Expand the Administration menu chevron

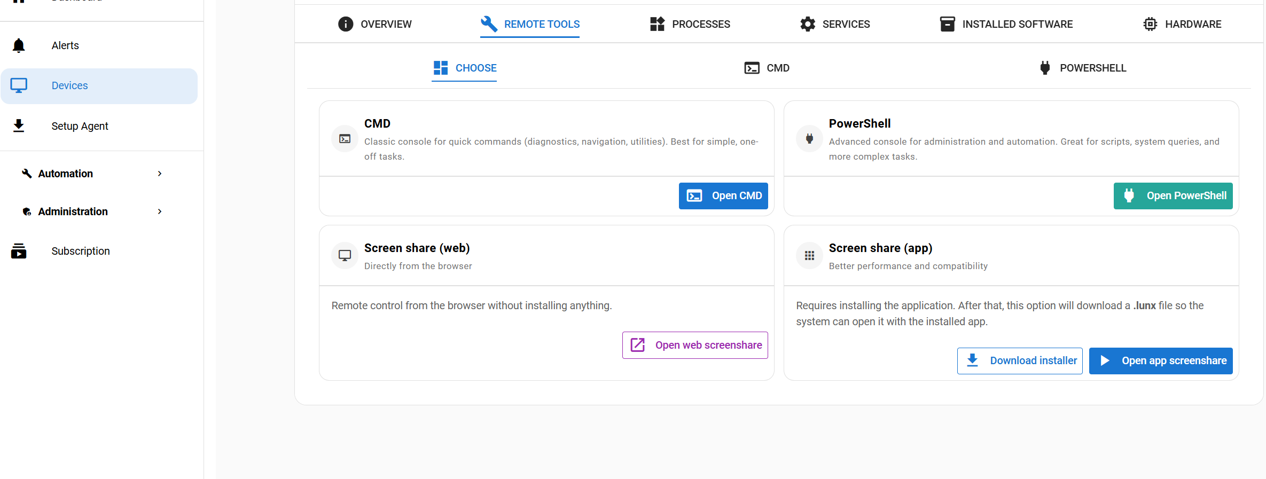pyautogui.click(x=160, y=211)
